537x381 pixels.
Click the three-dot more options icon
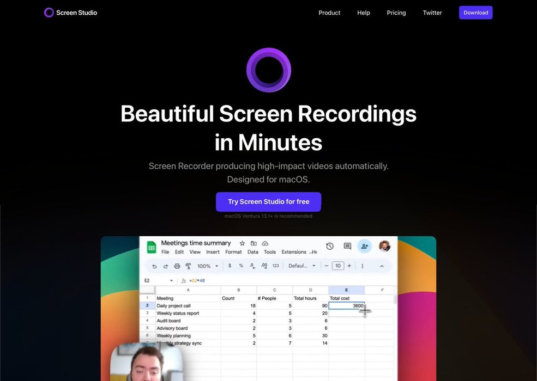(x=363, y=266)
